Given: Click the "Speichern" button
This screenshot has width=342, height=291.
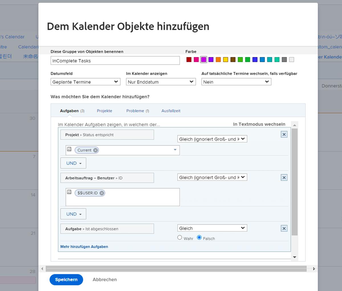Looking at the screenshot, I should (x=66, y=279).
